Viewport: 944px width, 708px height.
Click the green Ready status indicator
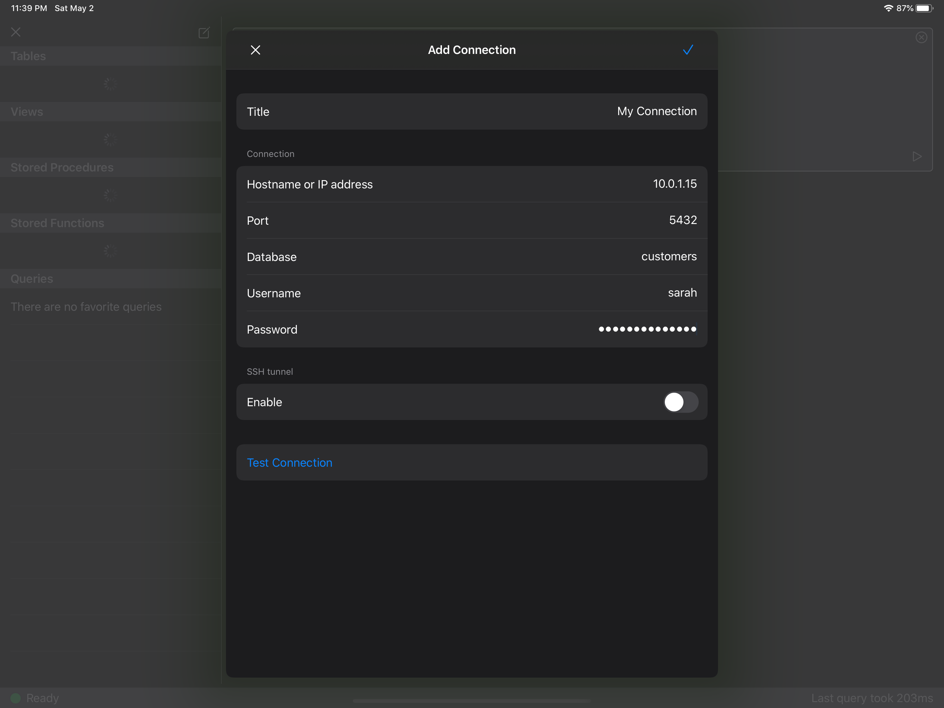click(x=16, y=698)
